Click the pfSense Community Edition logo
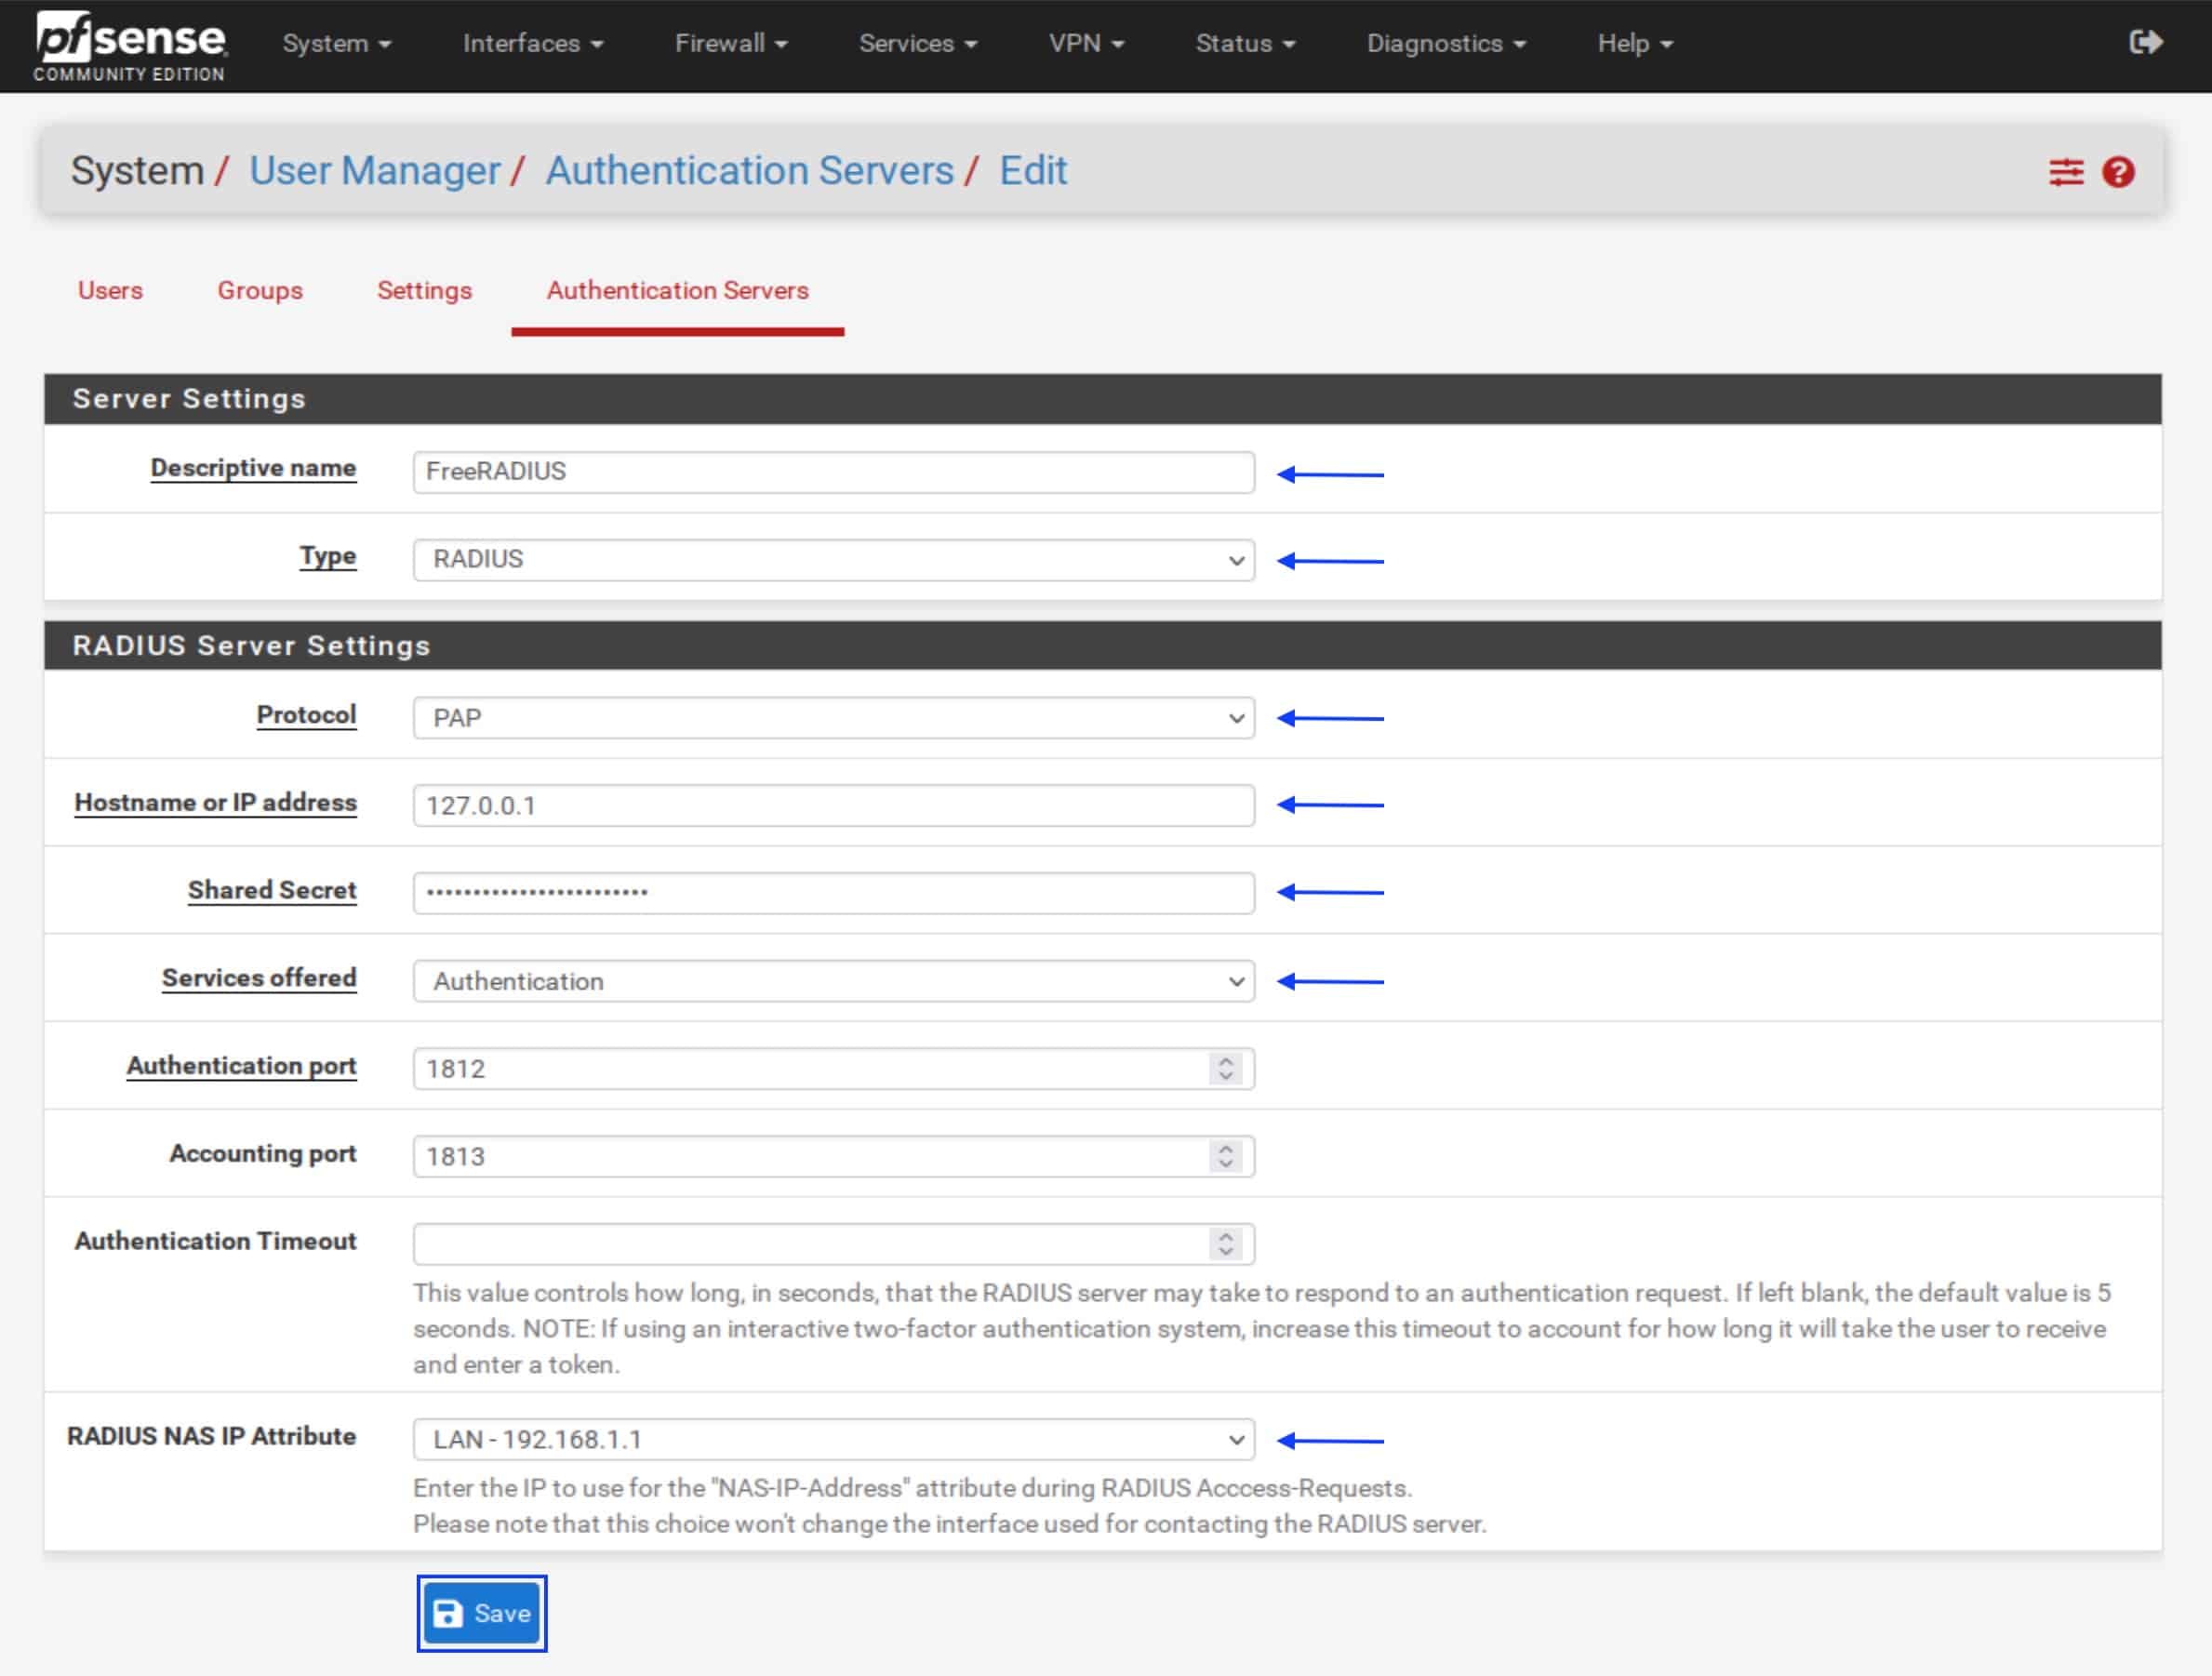This screenshot has height=1676, width=2212. coord(130,46)
